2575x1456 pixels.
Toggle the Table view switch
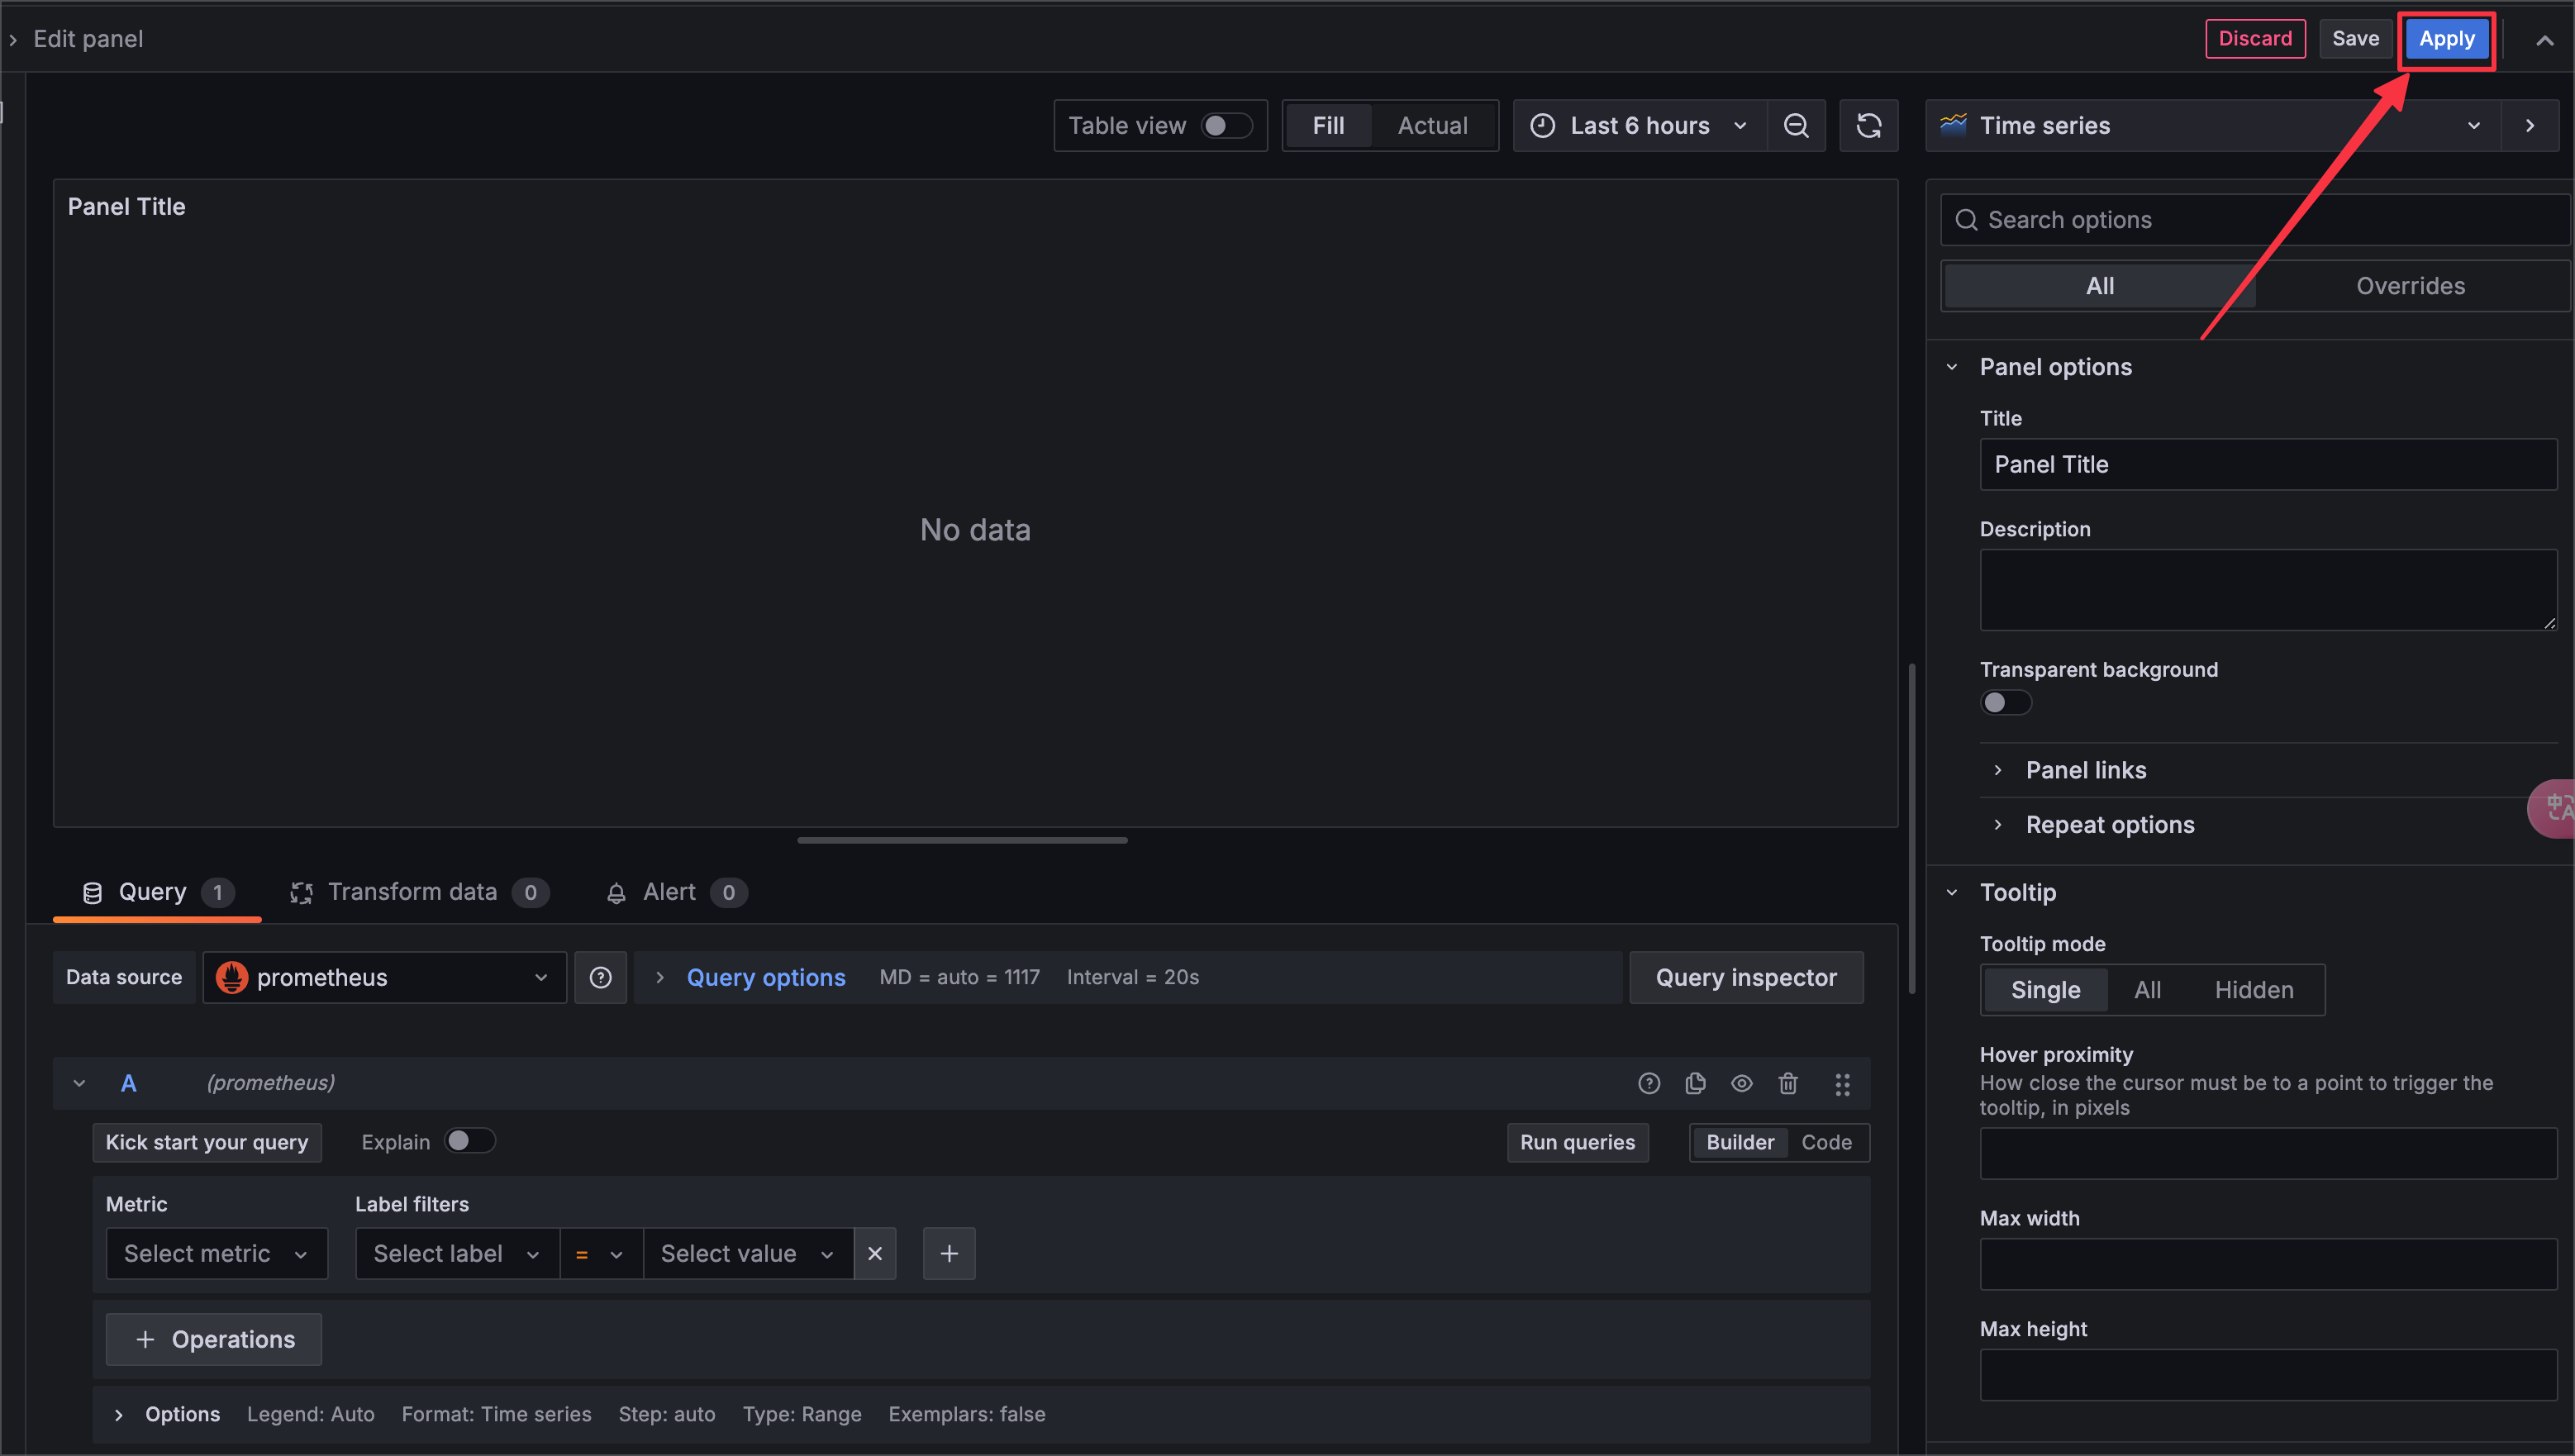tap(1226, 126)
